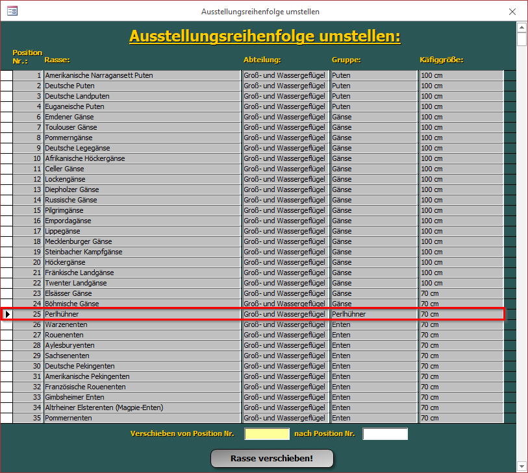
Task: Click the scrollbar down arrow
Action: 522,466
